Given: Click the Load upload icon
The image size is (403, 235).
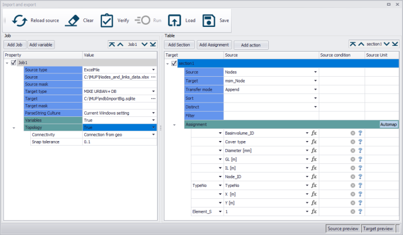Looking at the screenshot, I should tap(174, 21).
